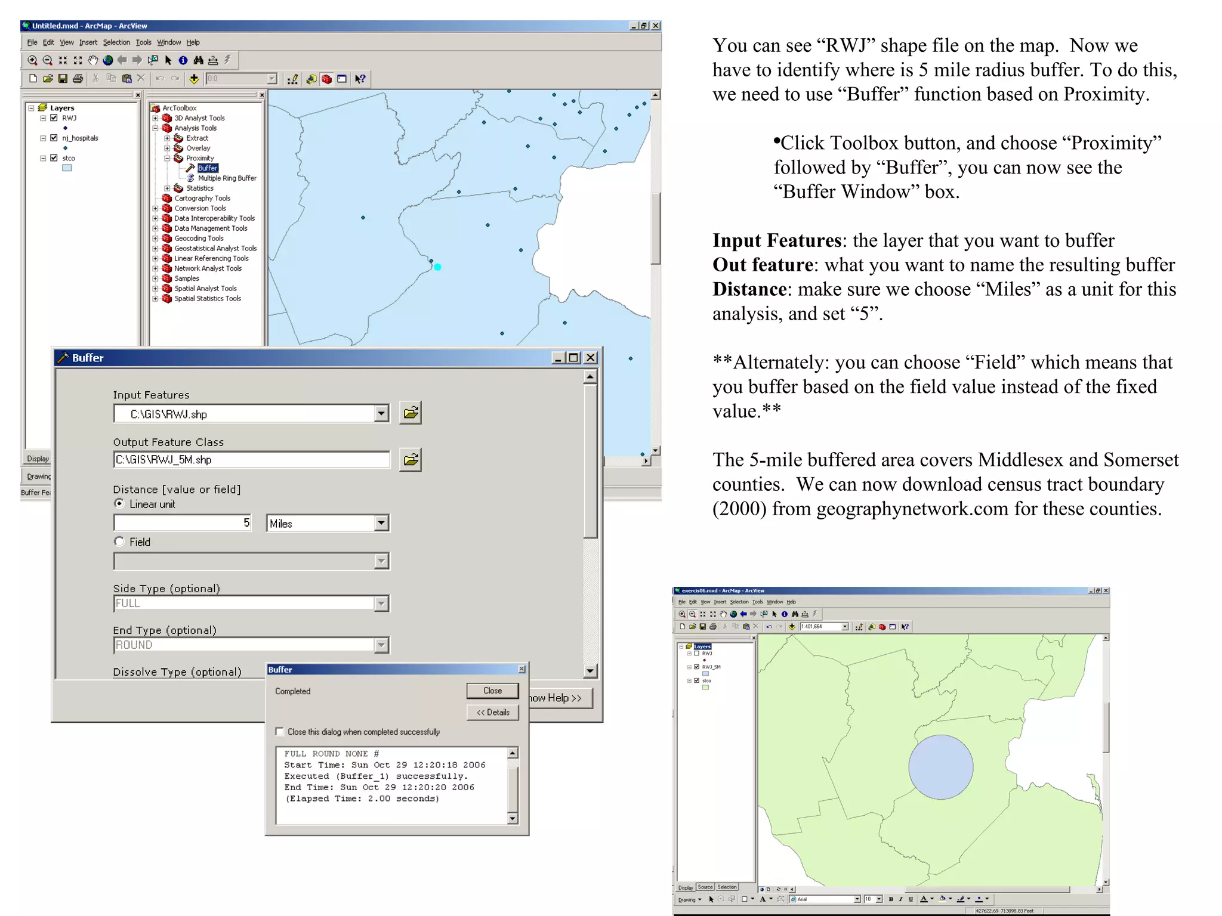Viewport: 1222px width, 916px height.
Task: Expand the Statistics toolset node
Action: (167, 188)
